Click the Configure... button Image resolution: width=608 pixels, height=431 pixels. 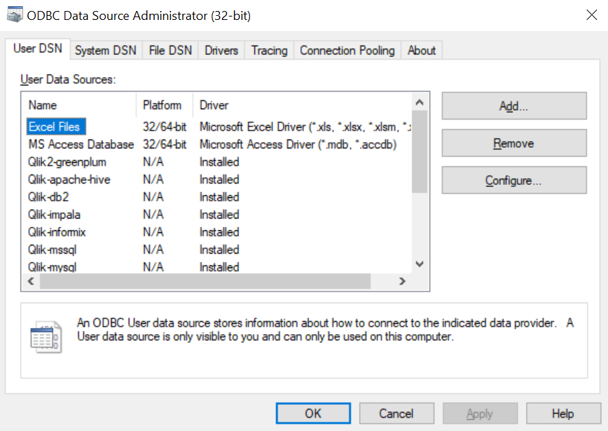[x=514, y=180]
